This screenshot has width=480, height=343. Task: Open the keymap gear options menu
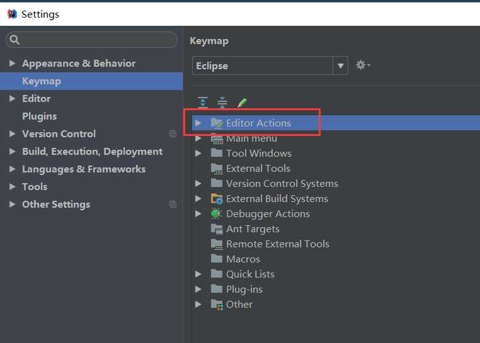[x=363, y=65]
